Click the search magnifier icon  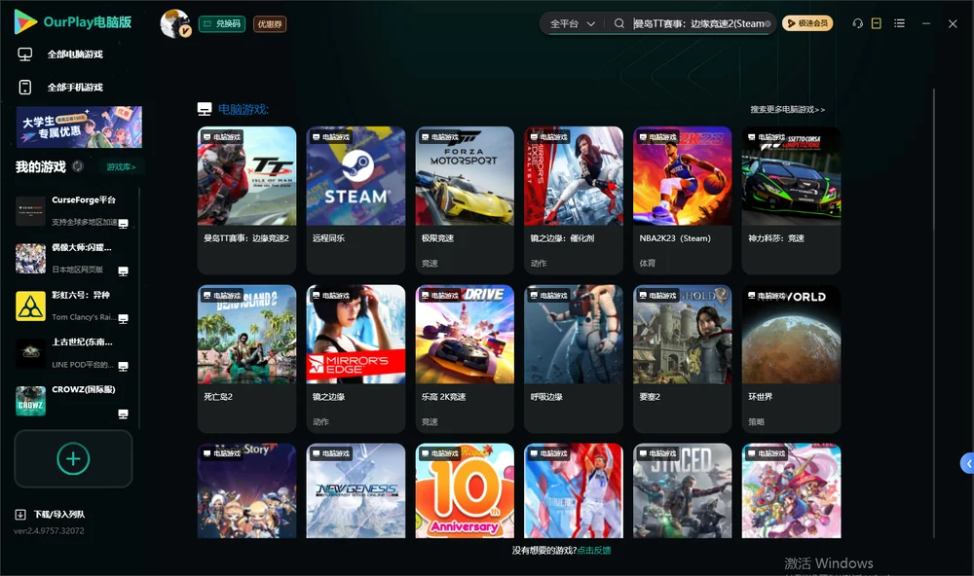[x=619, y=23]
